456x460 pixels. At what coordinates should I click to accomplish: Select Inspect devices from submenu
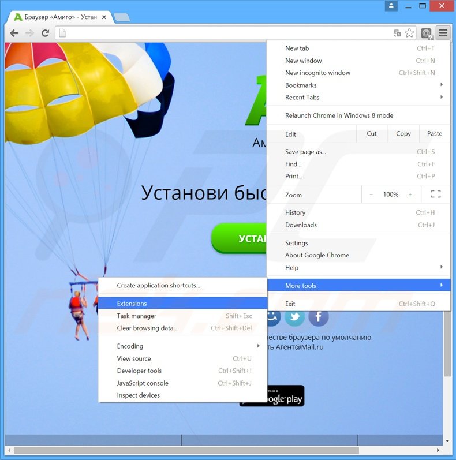tap(182, 395)
